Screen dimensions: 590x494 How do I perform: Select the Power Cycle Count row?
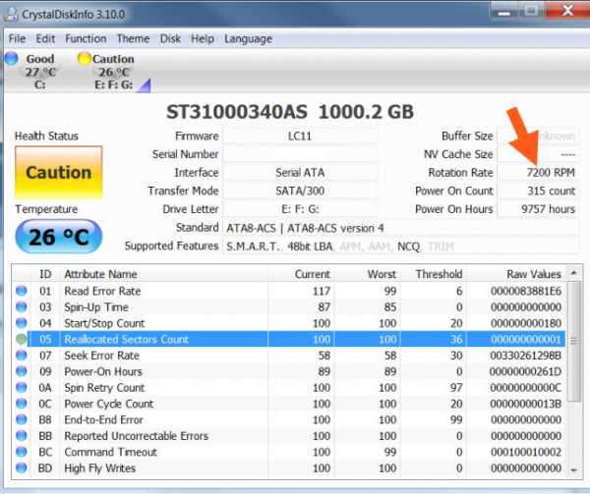(288, 404)
